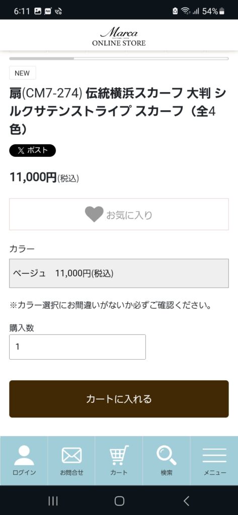Share via X ポスト button

pyautogui.click(x=33, y=150)
